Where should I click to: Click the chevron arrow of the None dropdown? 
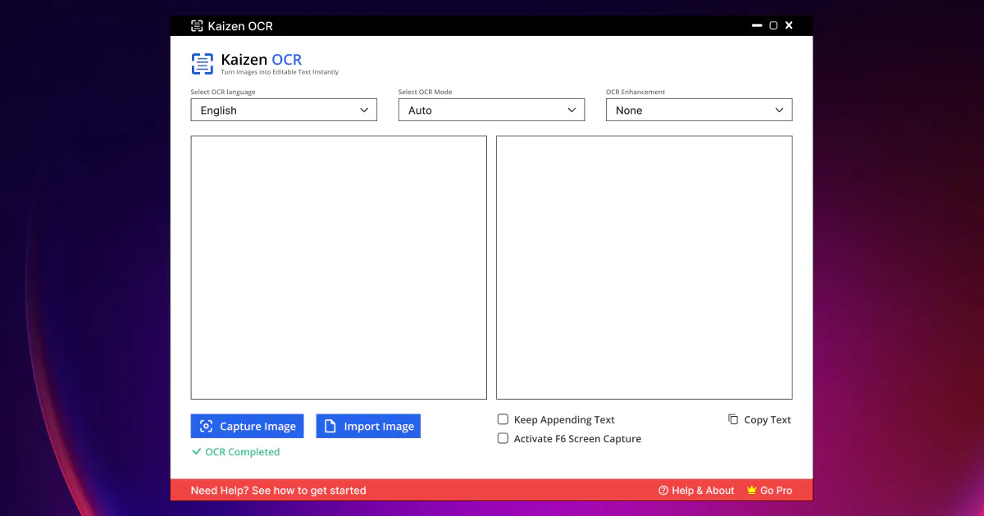pyautogui.click(x=779, y=110)
